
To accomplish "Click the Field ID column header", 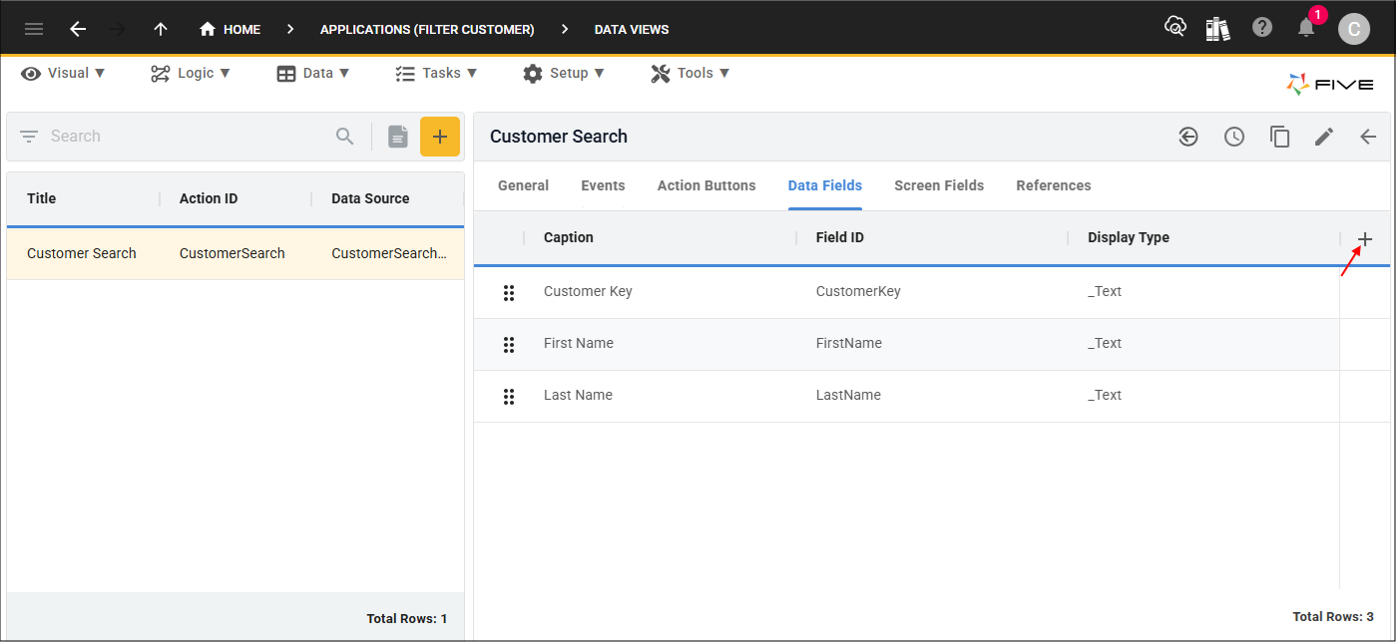I will point(840,237).
